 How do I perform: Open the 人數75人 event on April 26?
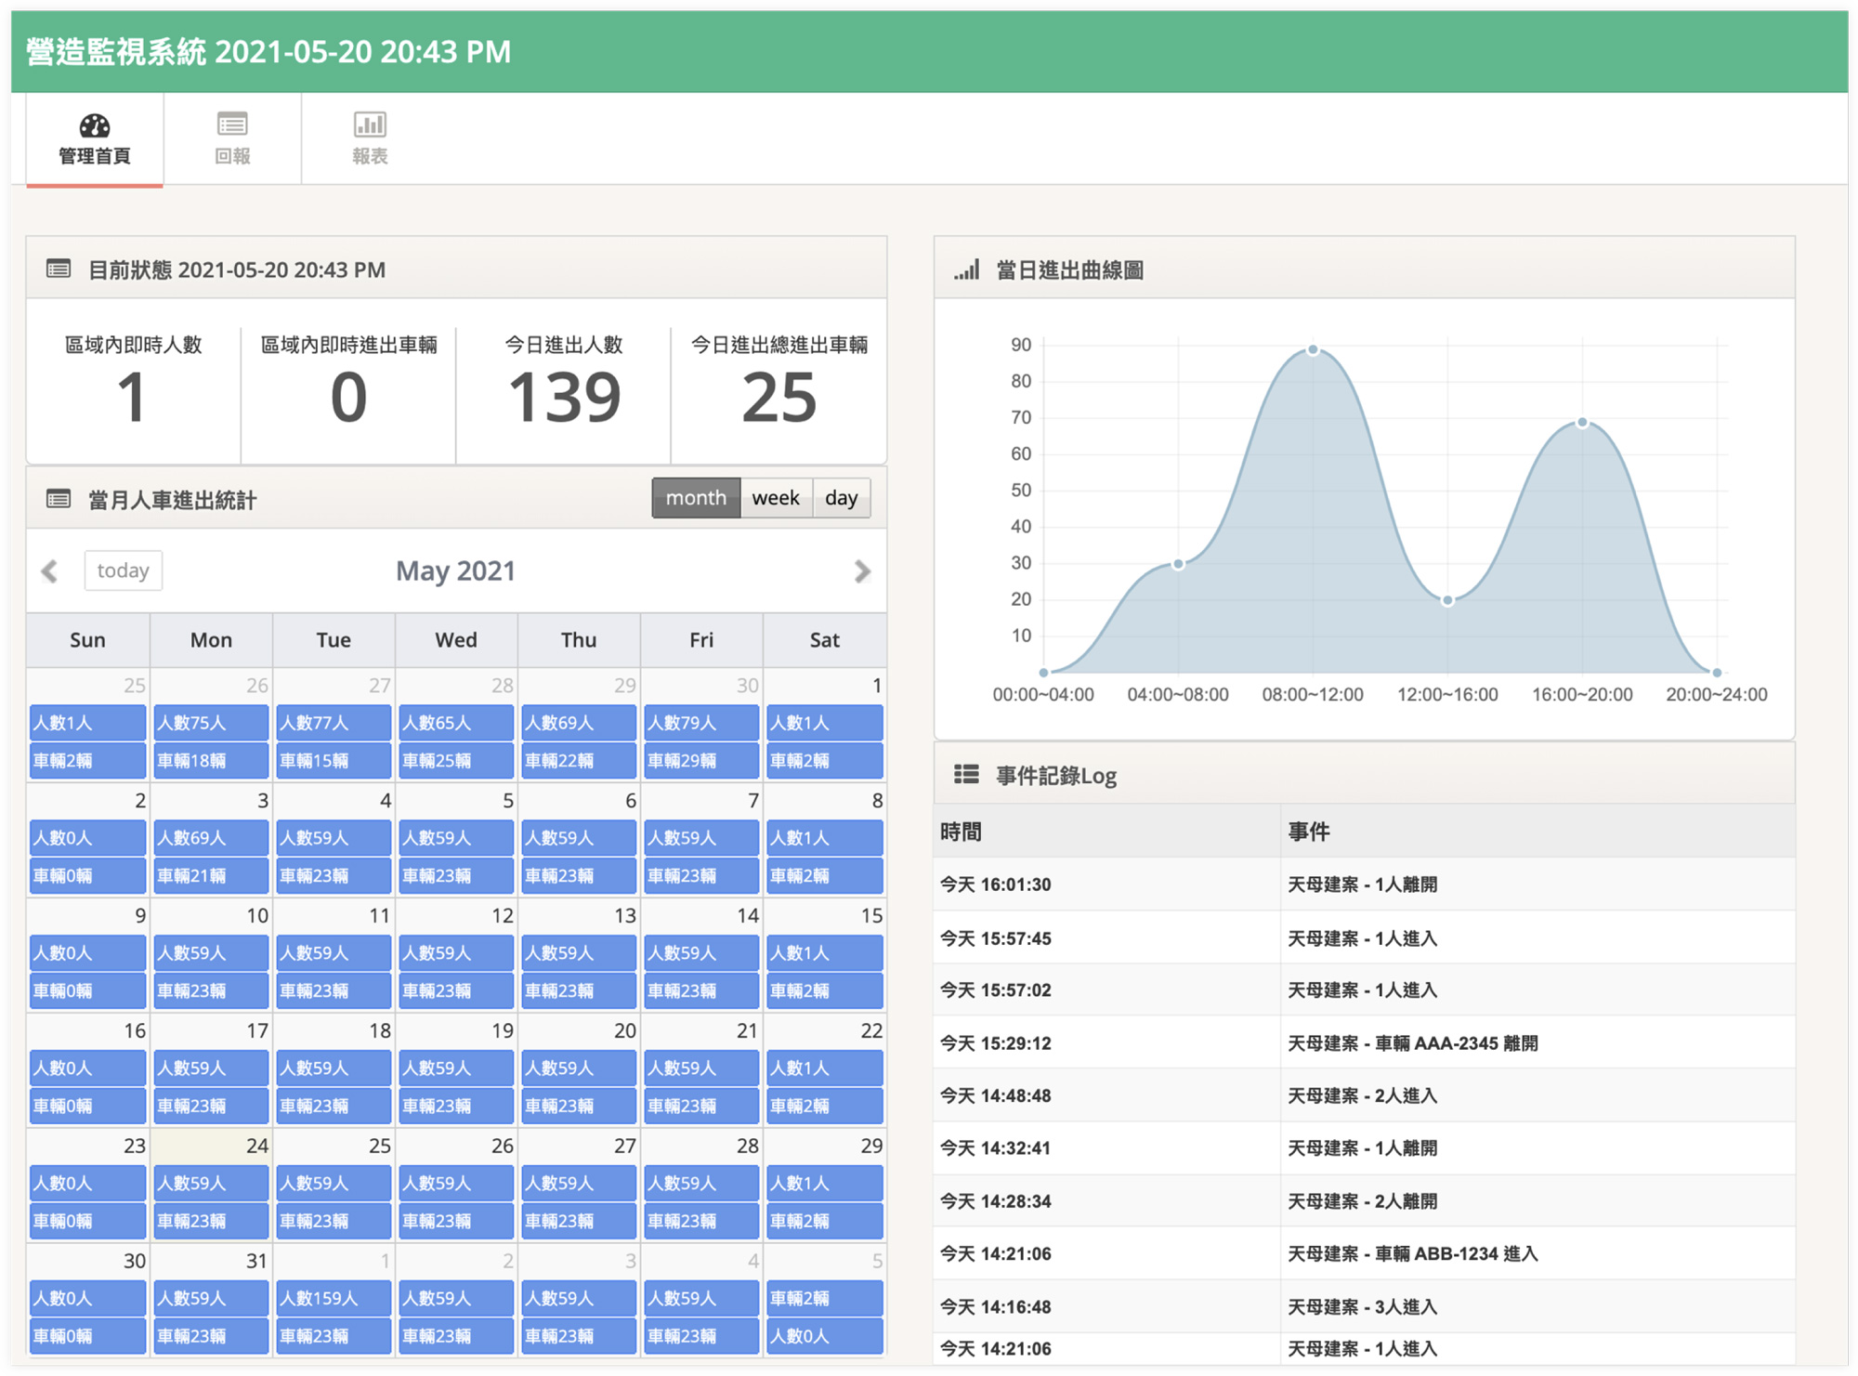(x=211, y=723)
